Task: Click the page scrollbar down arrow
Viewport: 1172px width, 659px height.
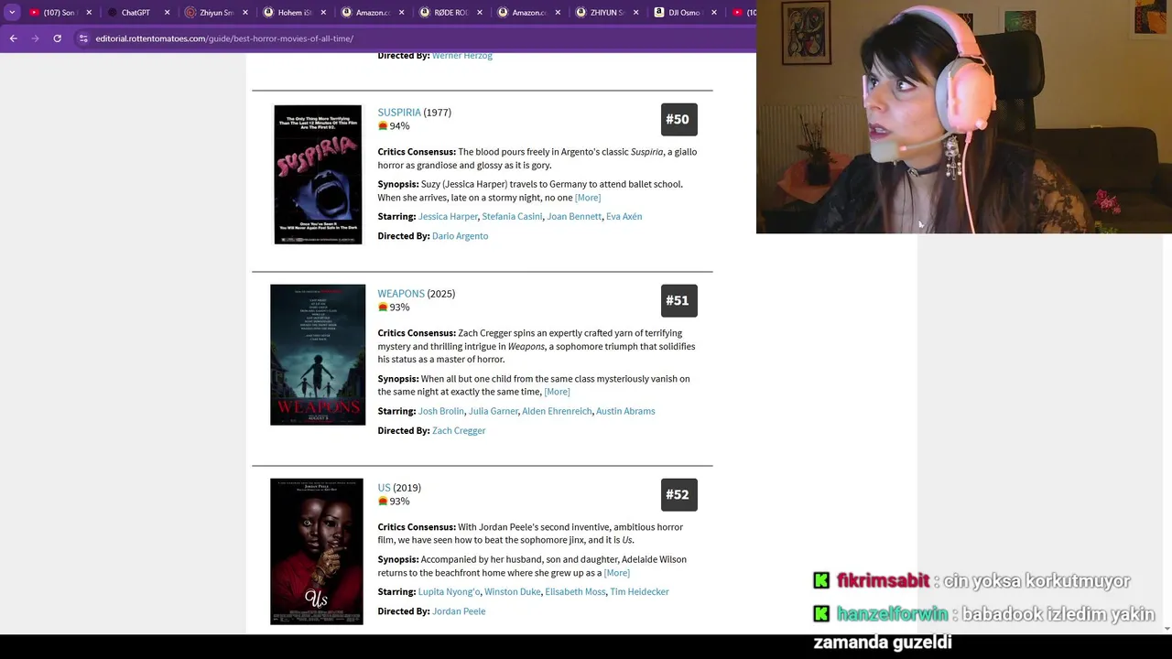Action: point(1167,629)
